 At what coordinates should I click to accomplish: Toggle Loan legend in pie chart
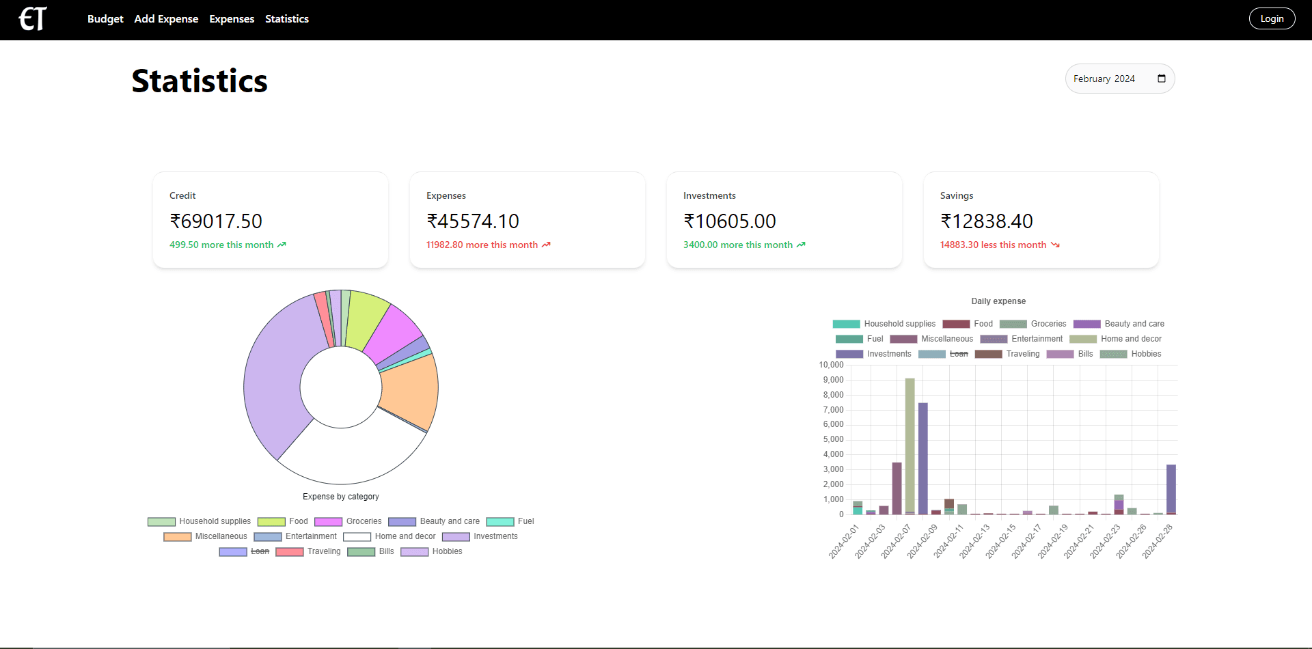(260, 551)
